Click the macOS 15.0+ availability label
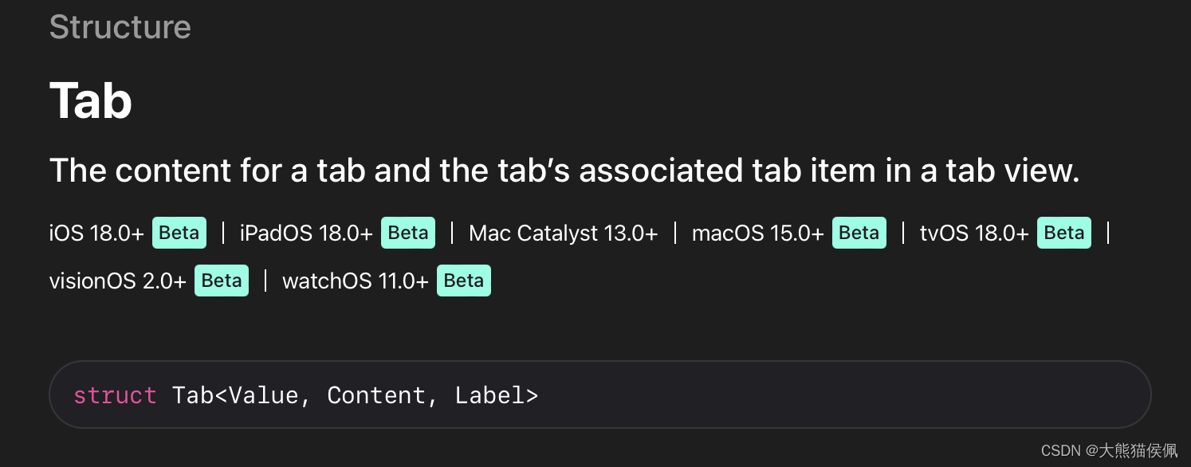Viewport: 1191px width, 467px height. tap(758, 233)
